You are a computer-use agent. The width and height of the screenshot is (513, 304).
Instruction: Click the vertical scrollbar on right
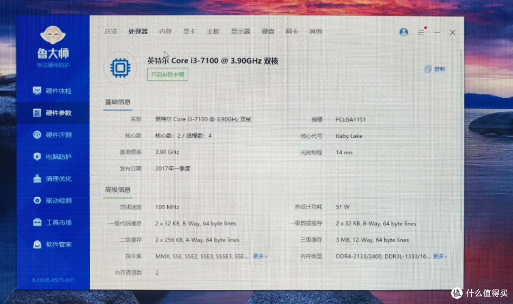point(462,141)
